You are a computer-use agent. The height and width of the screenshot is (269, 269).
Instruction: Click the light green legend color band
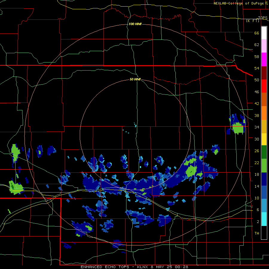264,166
